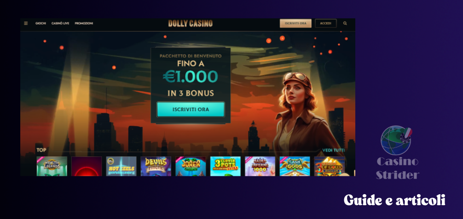Open the red circle game thumbnail
463x219 pixels.
(x=87, y=166)
